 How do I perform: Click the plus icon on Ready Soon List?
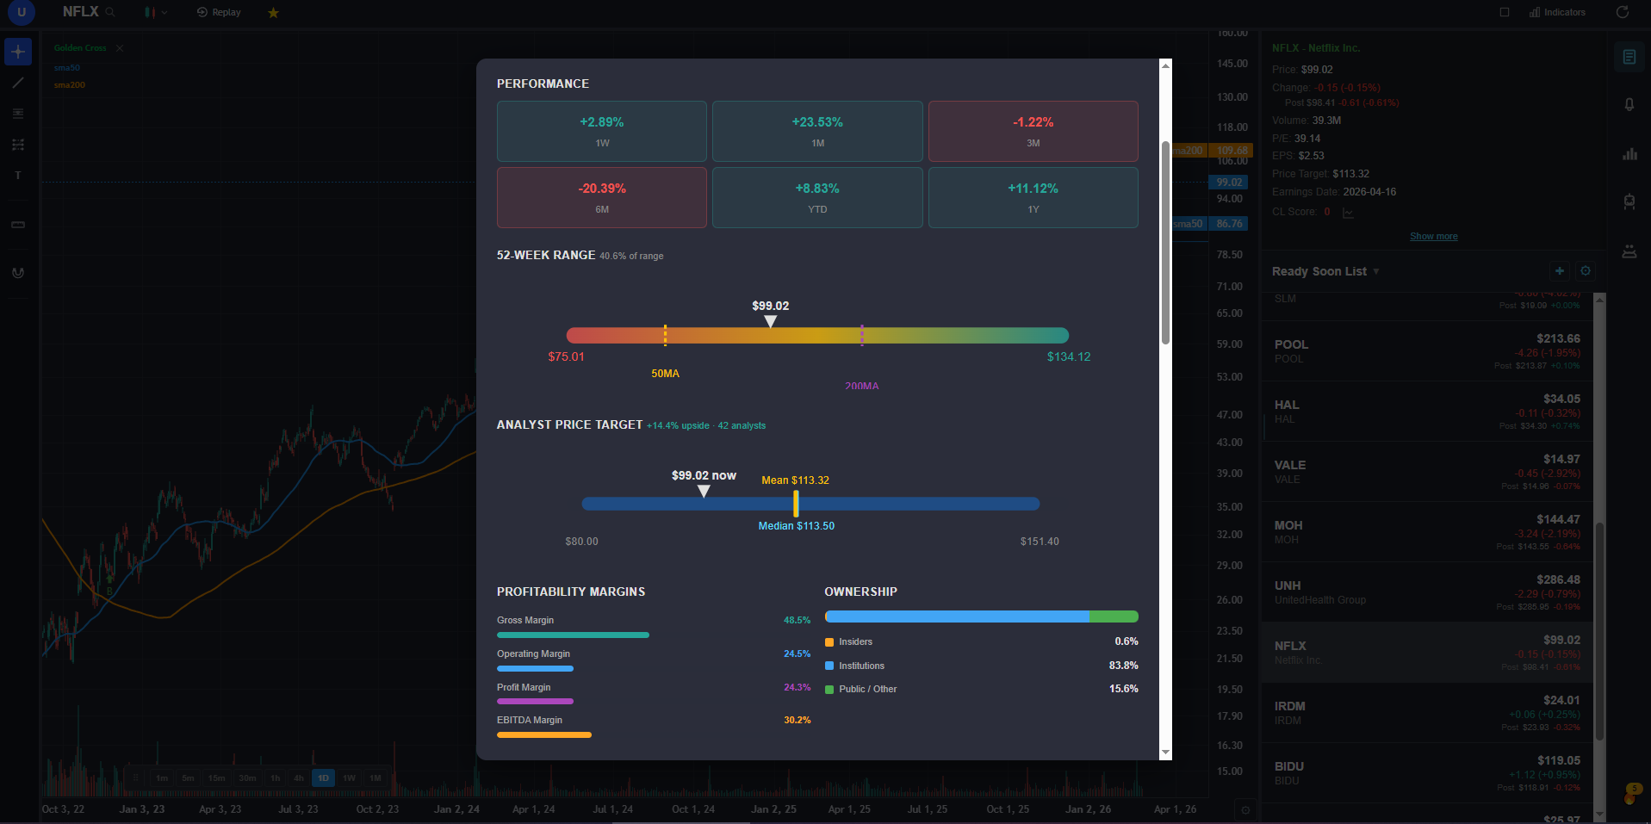tap(1560, 270)
